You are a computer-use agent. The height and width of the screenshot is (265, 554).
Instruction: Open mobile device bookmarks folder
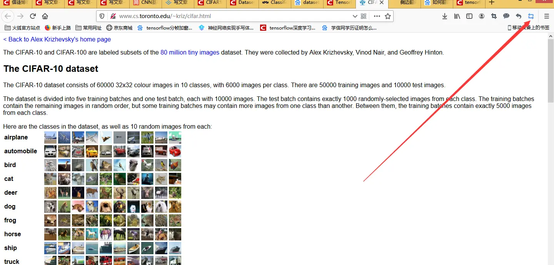[529, 28]
